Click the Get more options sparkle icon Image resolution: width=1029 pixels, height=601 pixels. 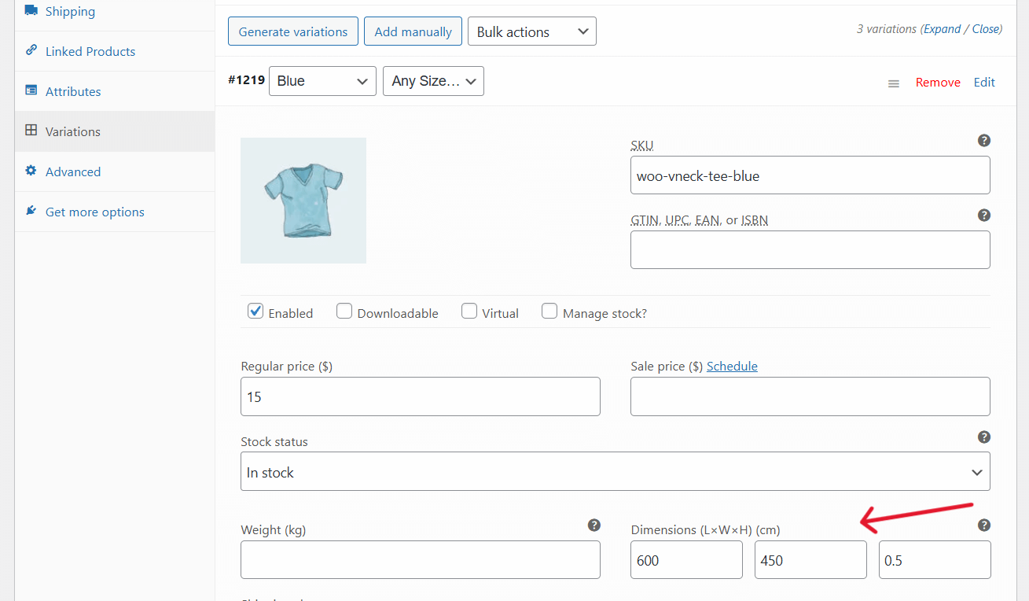(31, 211)
